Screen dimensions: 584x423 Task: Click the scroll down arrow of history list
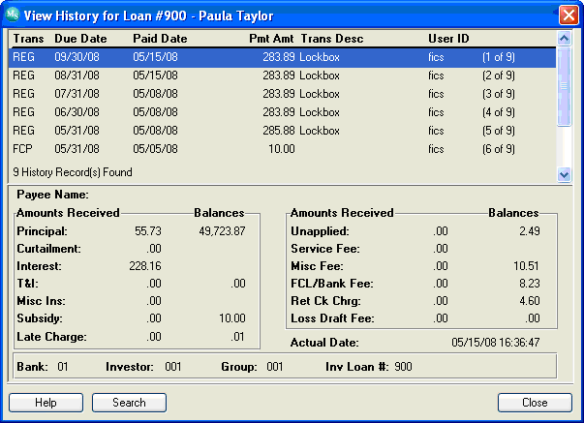coord(564,174)
